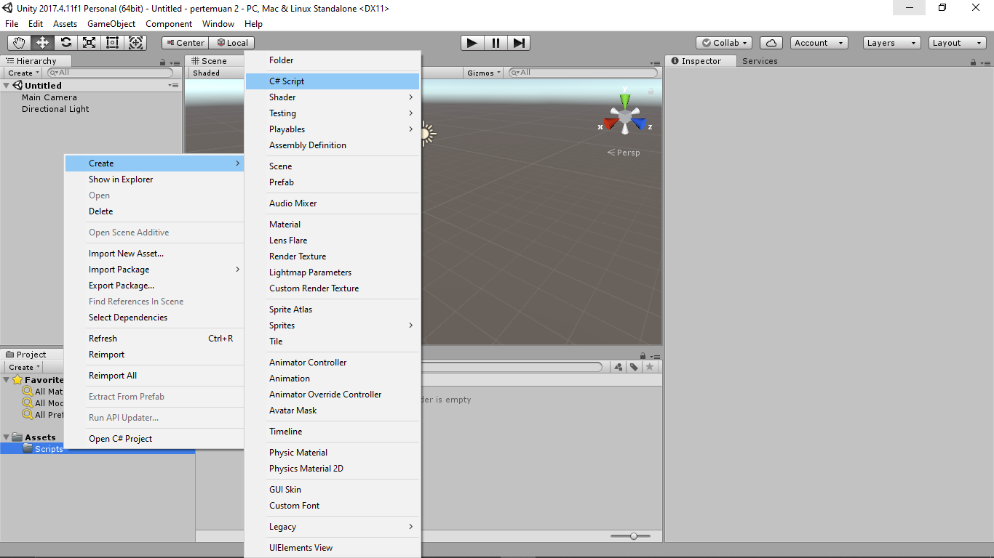The image size is (994, 558).
Task: Open the Hierarchy panel options menu
Action: (x=175, y=62)
